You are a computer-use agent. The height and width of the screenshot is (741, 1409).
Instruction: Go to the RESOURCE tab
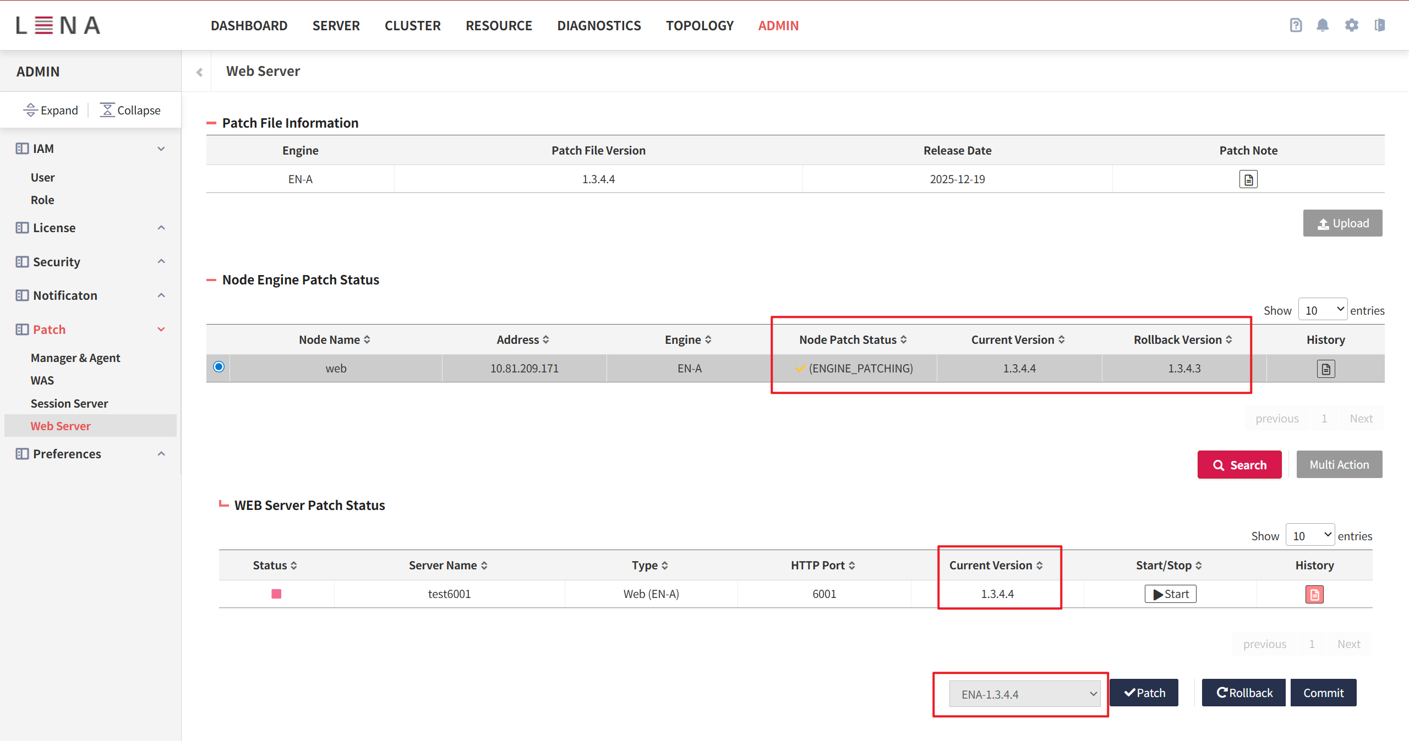click(x=499, y=26)
